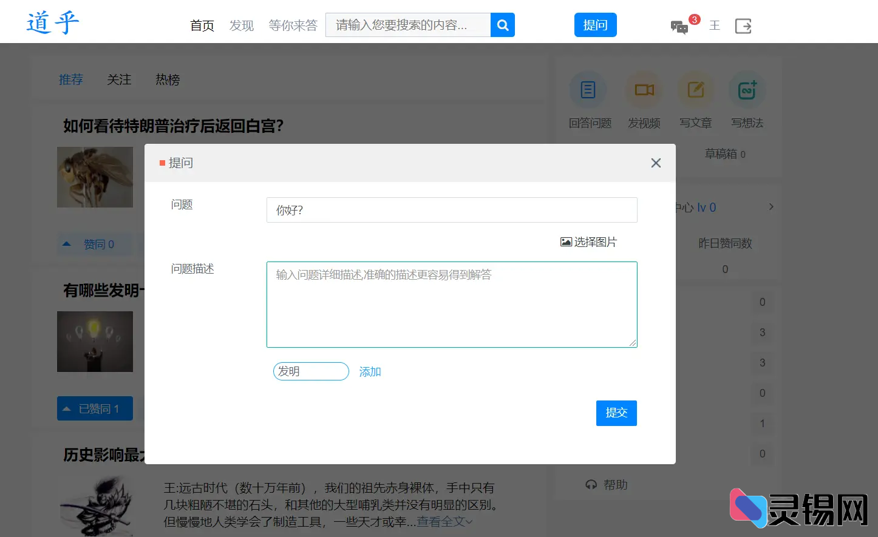Click the 已赞同 1 button
The image size is (878, 537).
[95, 409]
